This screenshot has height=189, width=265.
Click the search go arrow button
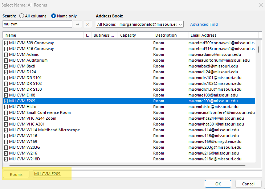coord(77,24)
